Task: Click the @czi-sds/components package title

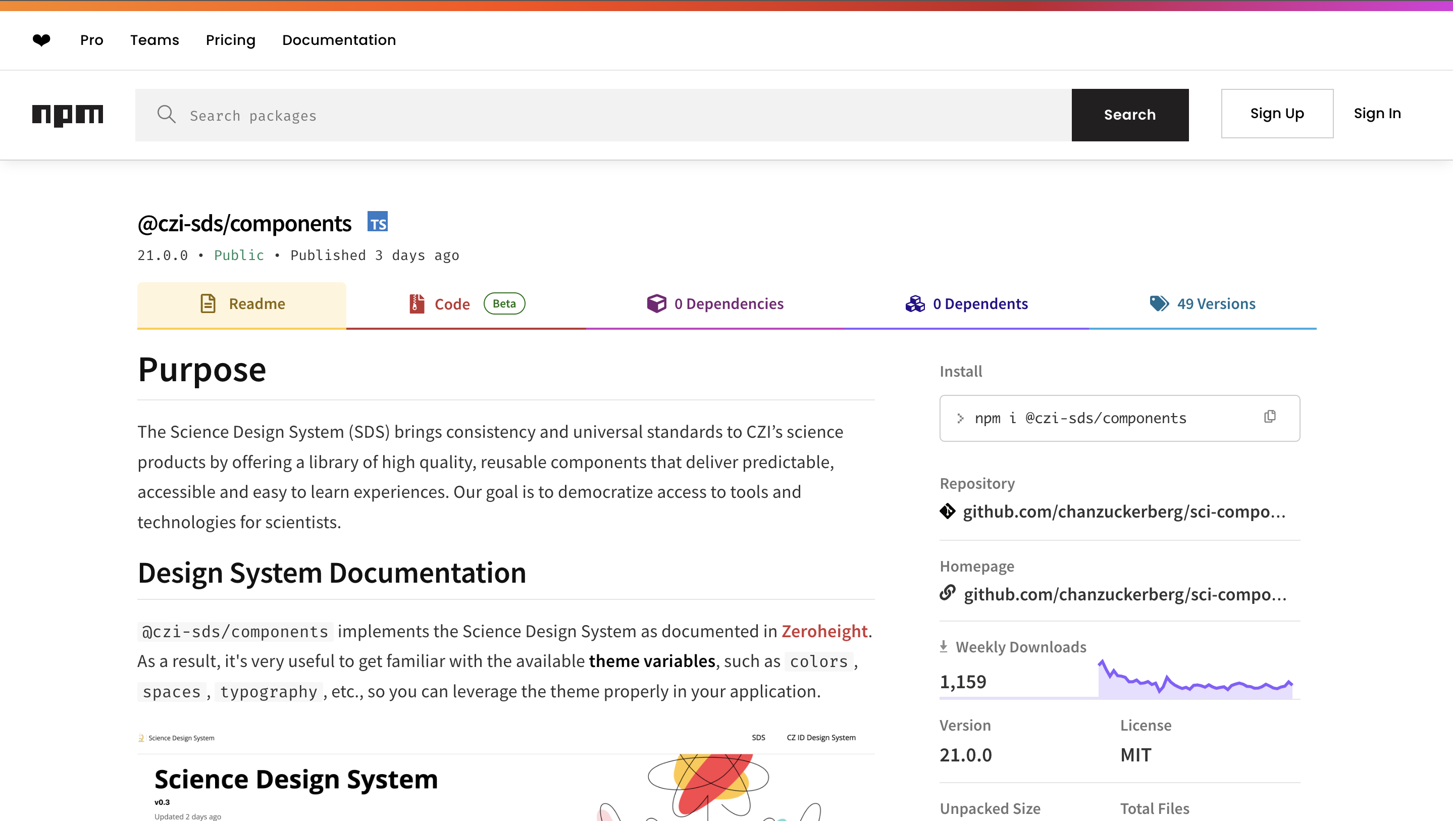Action: 244,224
